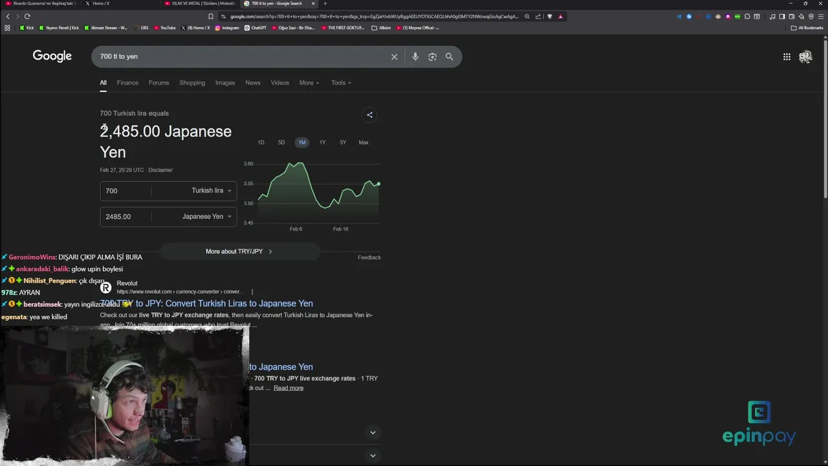Screen dimensions: 828x466
Task: Click the exchange rate chart endpoint dot
Action: (x=378, y=184)
